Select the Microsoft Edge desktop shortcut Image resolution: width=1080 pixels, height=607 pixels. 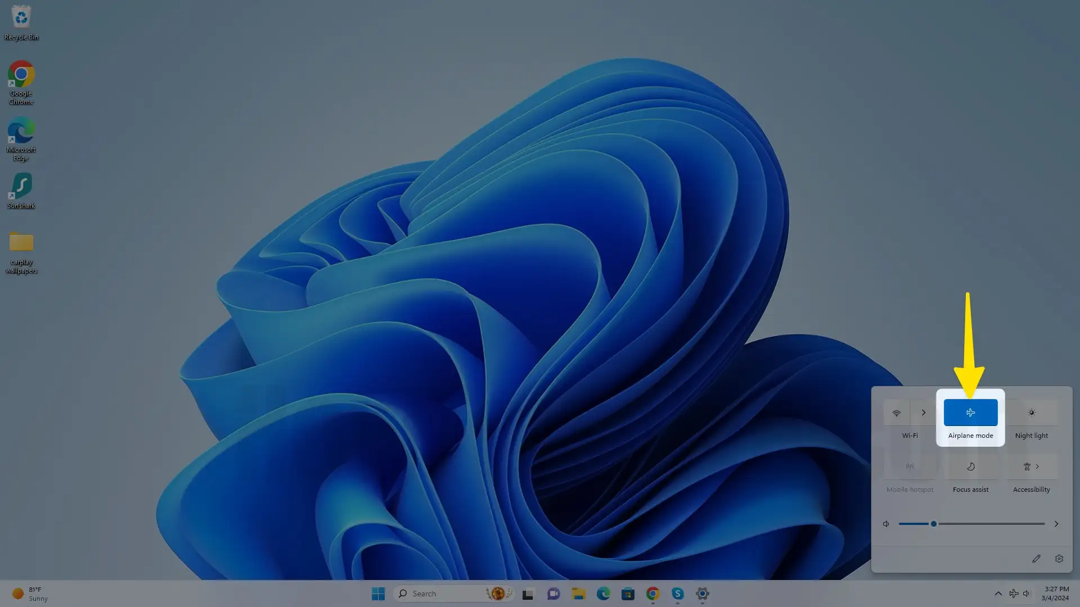coord(21,139)
